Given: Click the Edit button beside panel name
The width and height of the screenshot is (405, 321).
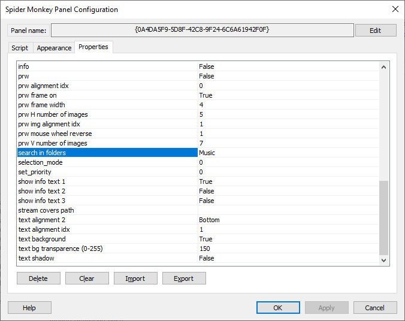Looking at the screenshot, I should [x=376, y=31].
